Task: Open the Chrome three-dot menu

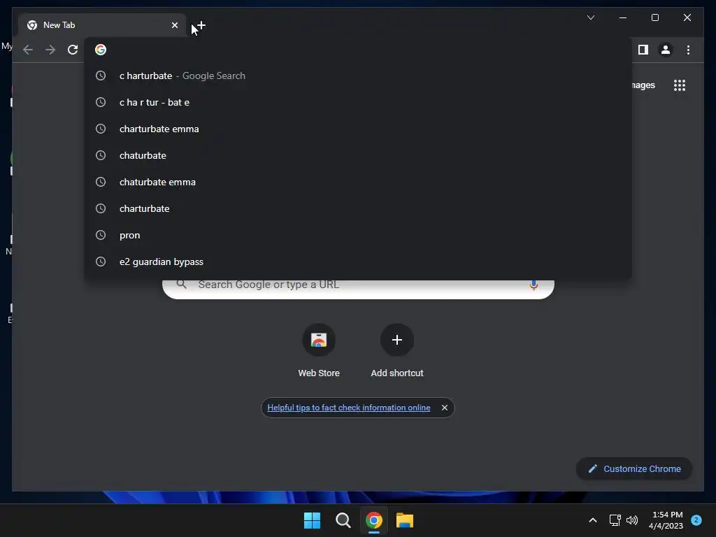Action: coord(688,50)
